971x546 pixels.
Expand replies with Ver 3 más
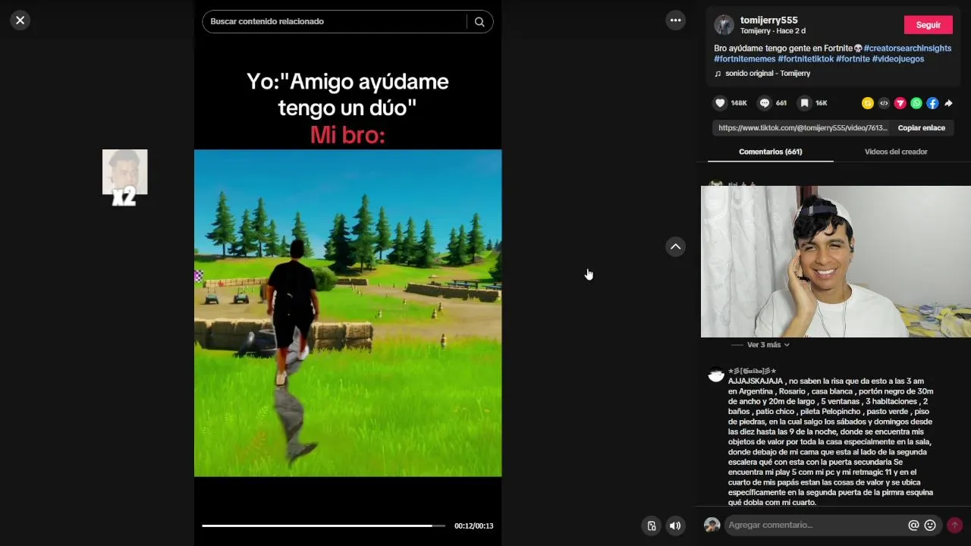(768, 344)
